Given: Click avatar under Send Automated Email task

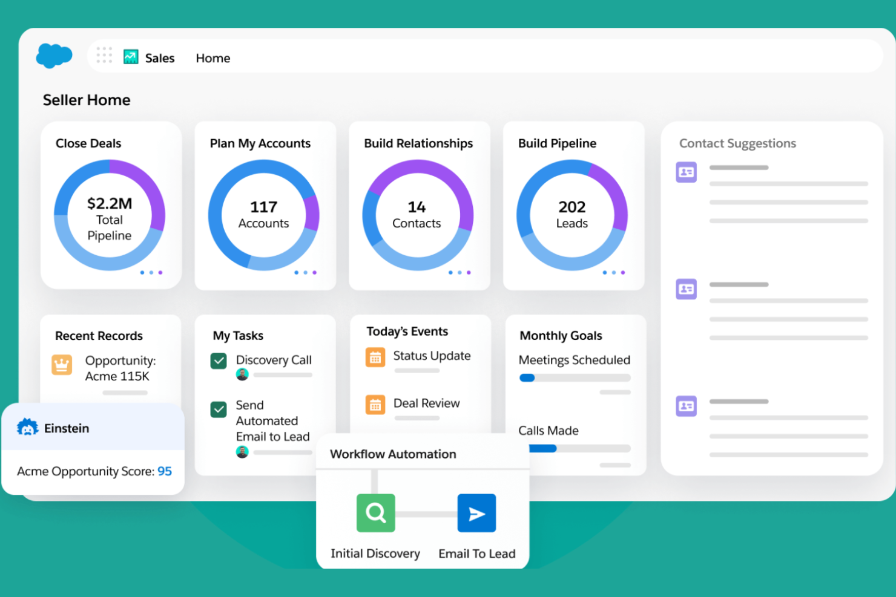Looking at the screenshot, I should pos(242,452).
